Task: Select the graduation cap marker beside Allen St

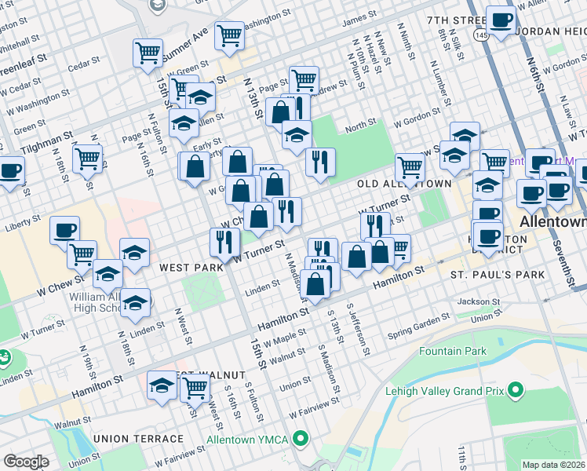Action: pyautogui.click(x=184, y=122)
